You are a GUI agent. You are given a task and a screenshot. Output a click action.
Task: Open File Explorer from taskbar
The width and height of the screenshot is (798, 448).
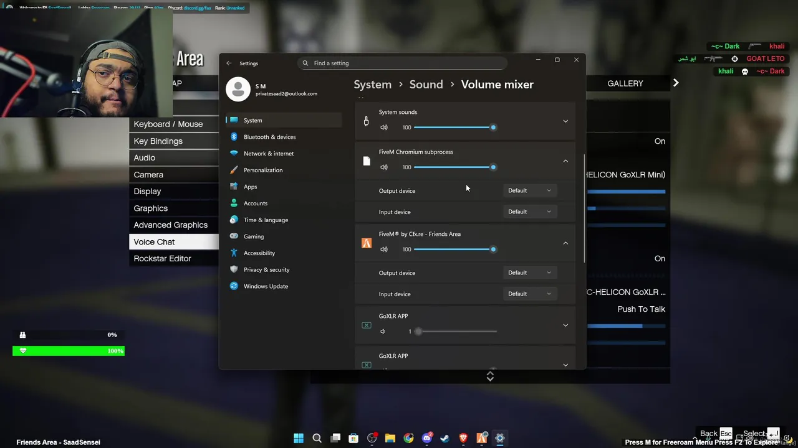(x=390, y=438)
